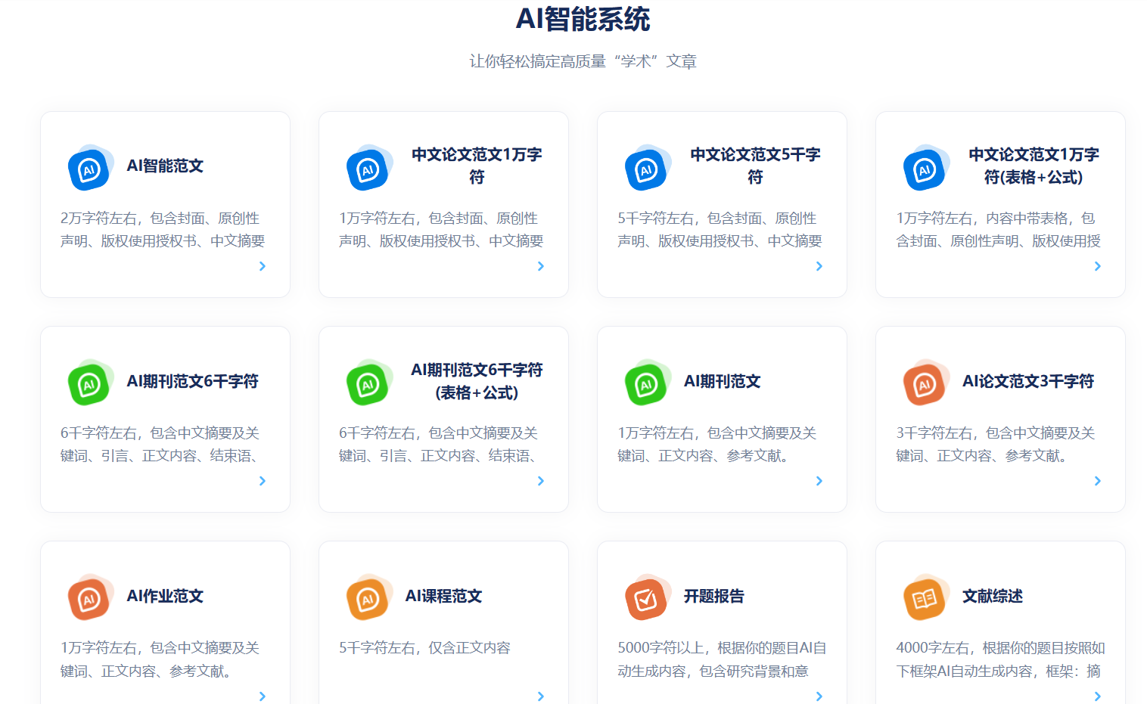
Task: Click arrow in AI期刊范文6千字符(表格+公式) card
Action: point(541,481)
